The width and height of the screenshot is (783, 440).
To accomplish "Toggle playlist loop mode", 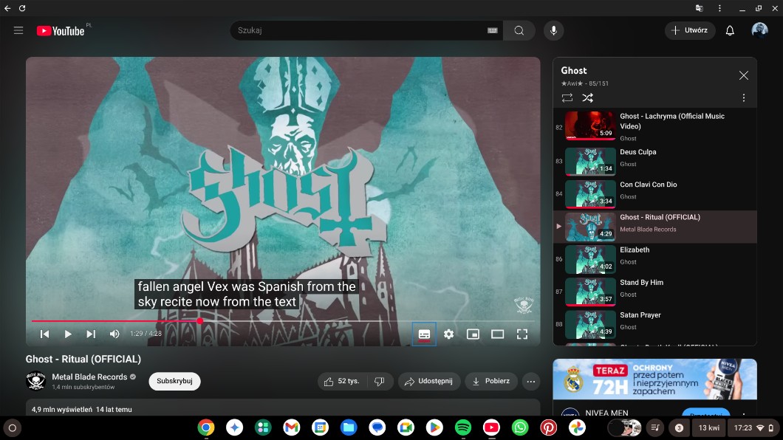I will pos(567,97).
